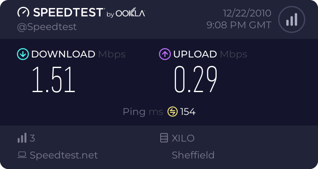Viewport: 318px width, 169px height.
Task: Click the Sheffield server location
Action: [x=193, y=155]
